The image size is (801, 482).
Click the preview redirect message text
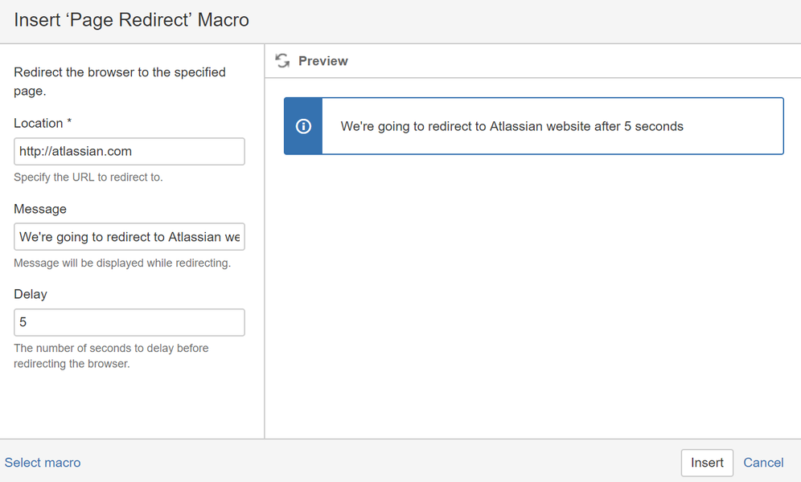[x=511, y=126]
